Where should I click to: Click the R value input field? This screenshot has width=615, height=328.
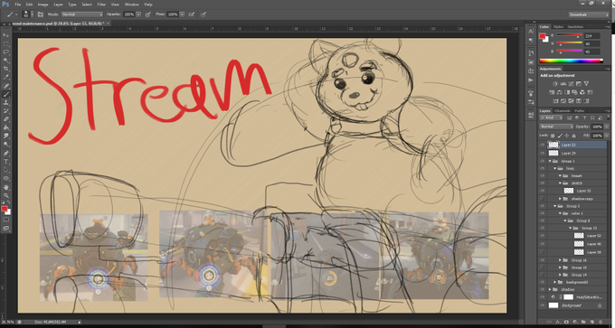pos(591,35)
